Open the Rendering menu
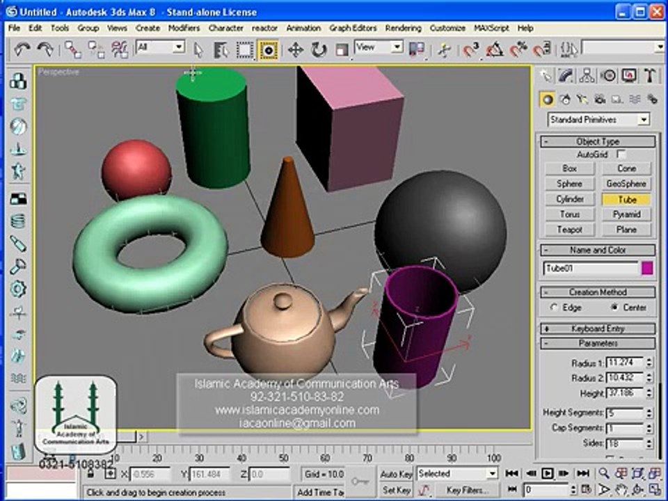Image resolution: width=668 pixels, height=501 pixels. 403,28
